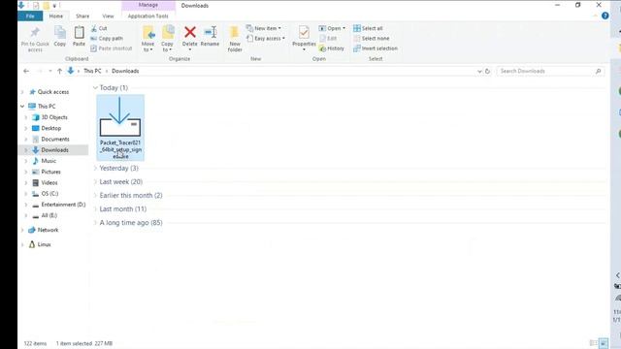Screen dimensions: 621x349
Task: Open the Open button dropdown
Action: [x=332, y=28]
